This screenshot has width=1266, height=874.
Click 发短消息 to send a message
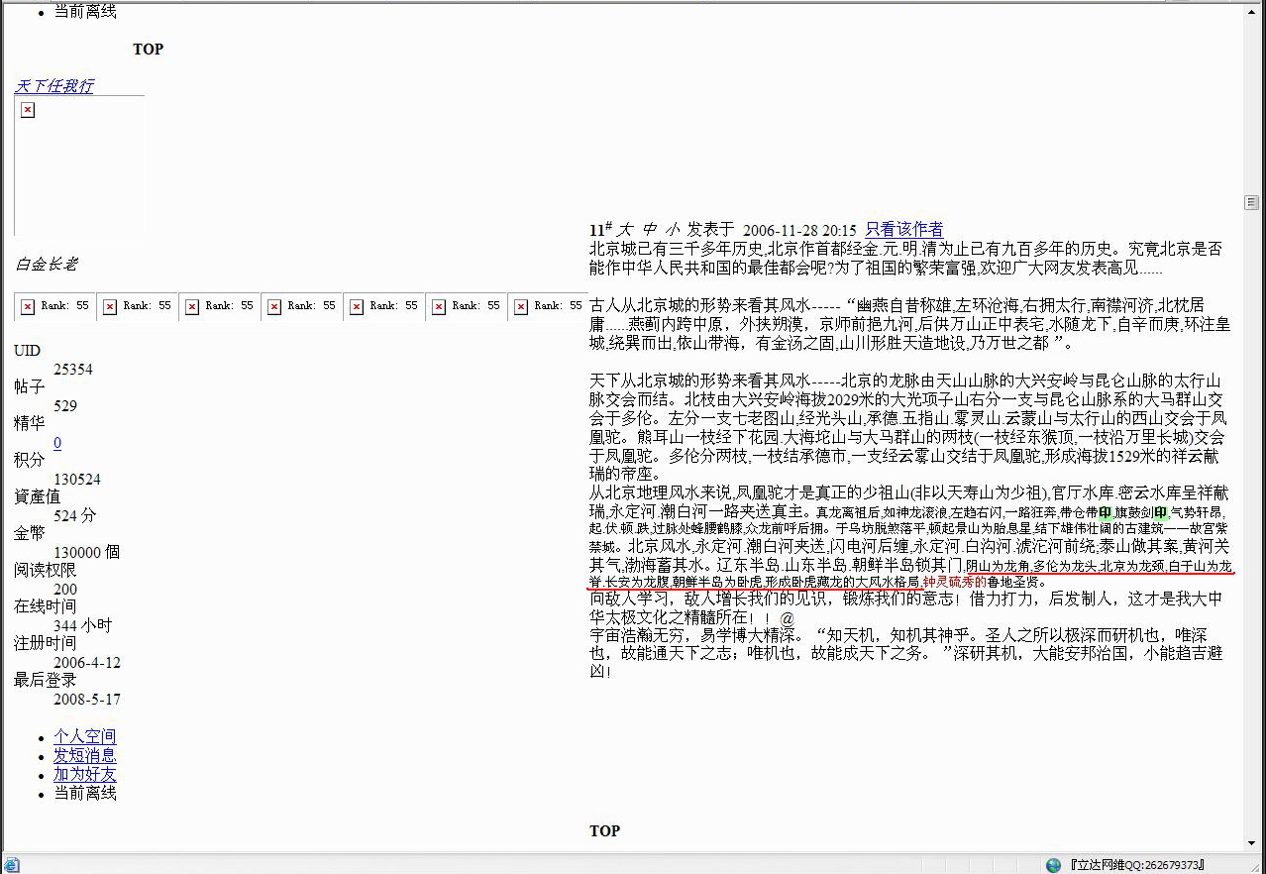coord(84,755)
